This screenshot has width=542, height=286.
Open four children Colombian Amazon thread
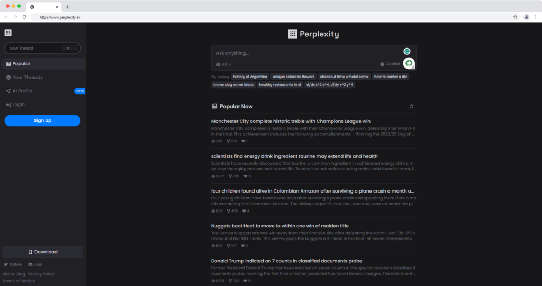click(312, 191)
